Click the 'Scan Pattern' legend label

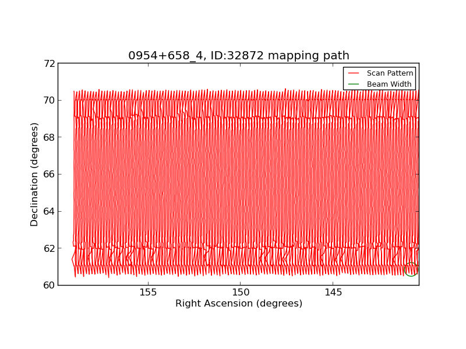point(390,73)
